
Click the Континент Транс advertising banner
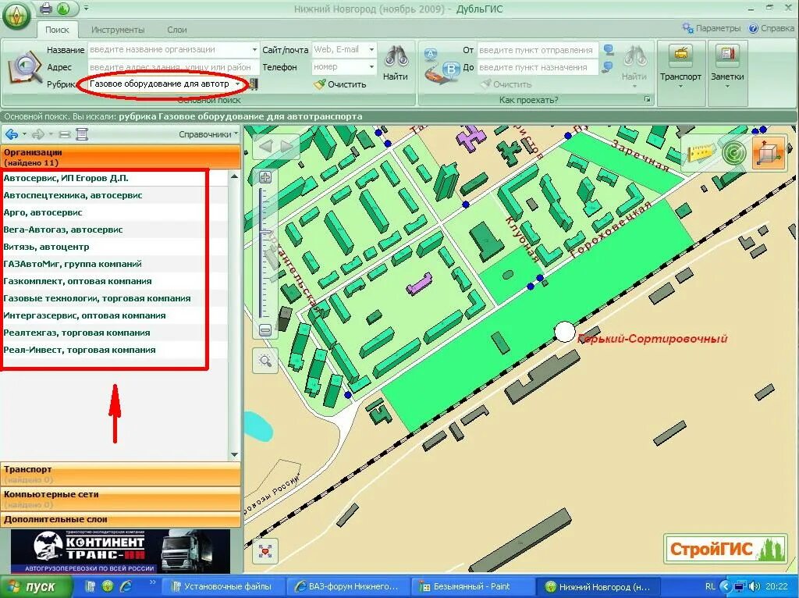[120, 551]
